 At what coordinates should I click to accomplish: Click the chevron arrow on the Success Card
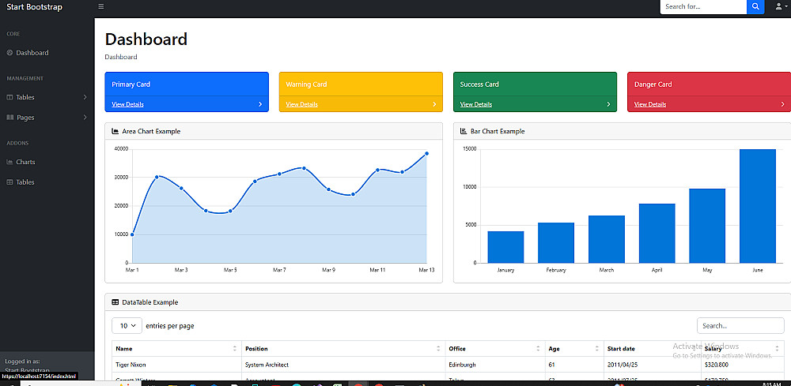[608, 104]
